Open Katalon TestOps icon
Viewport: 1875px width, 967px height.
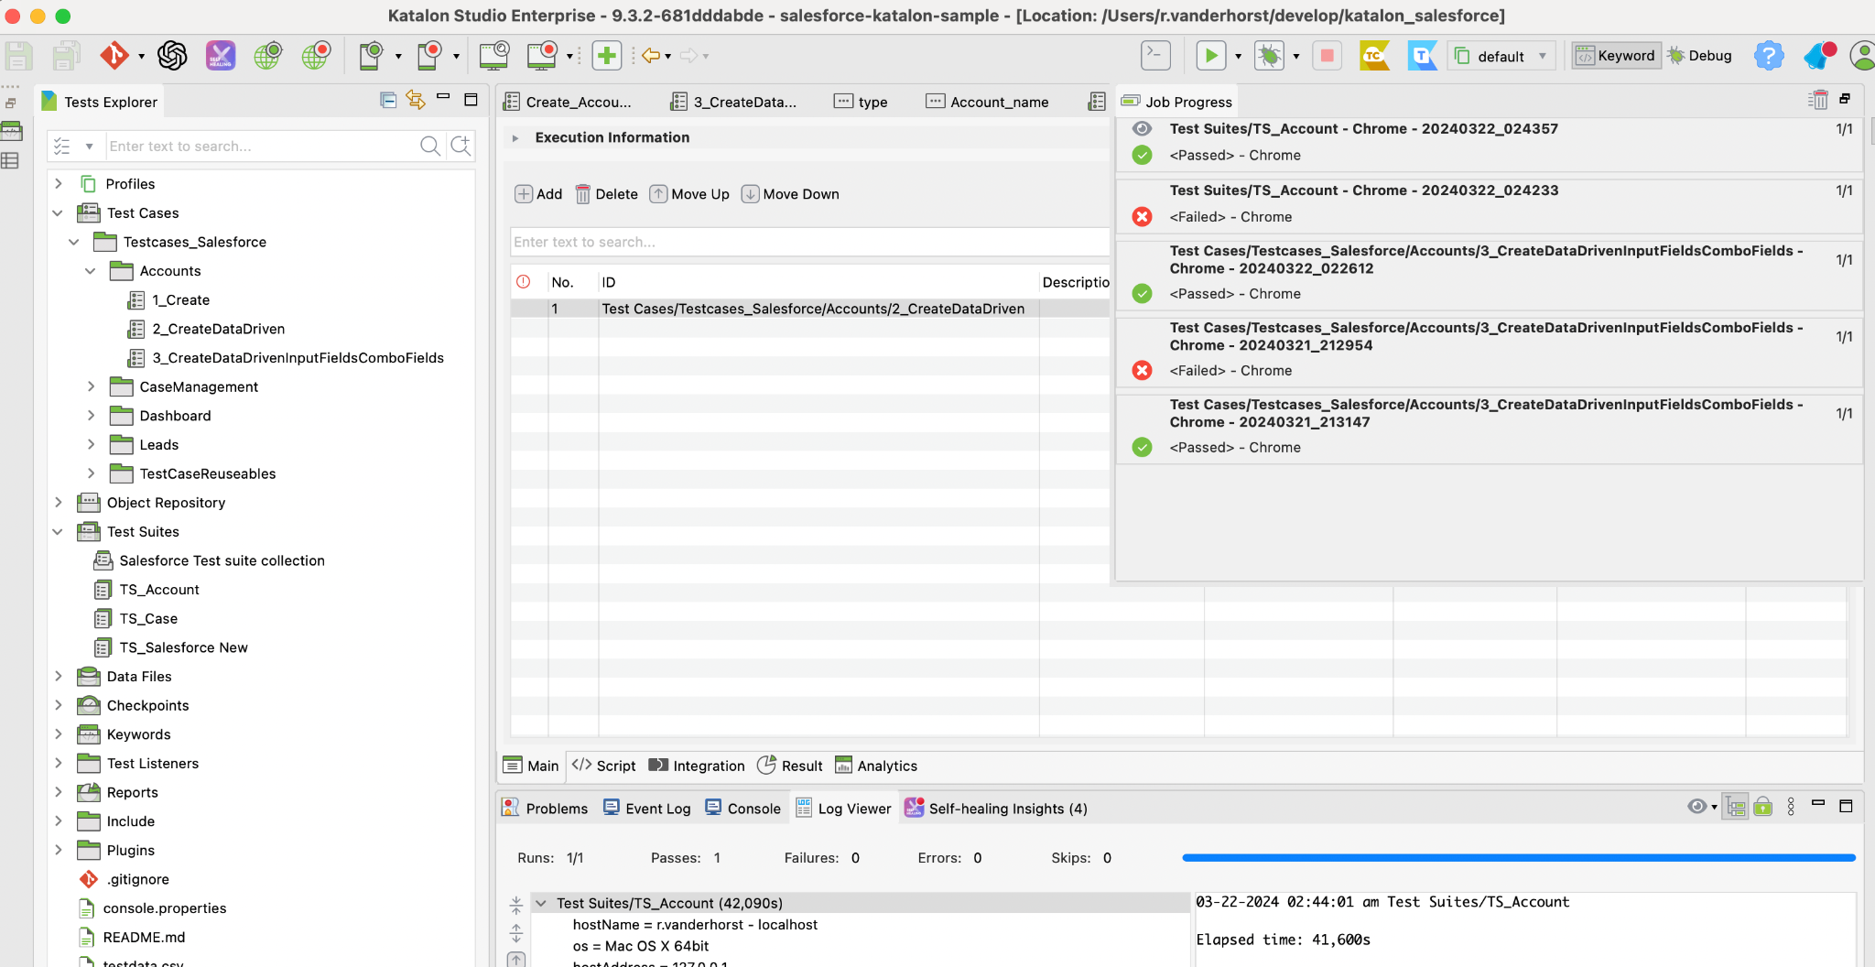[x=1422, y=56]
